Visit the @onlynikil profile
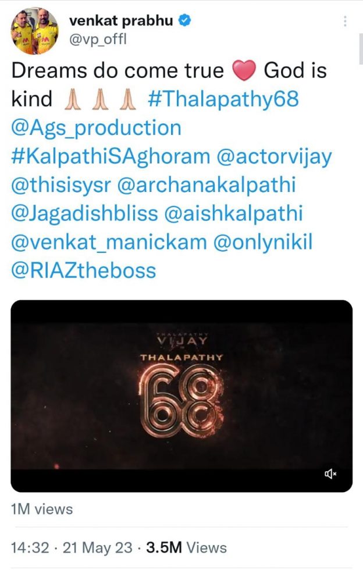Image resolution: width=363 pixels, height=570 pixels. coord(262,243)
